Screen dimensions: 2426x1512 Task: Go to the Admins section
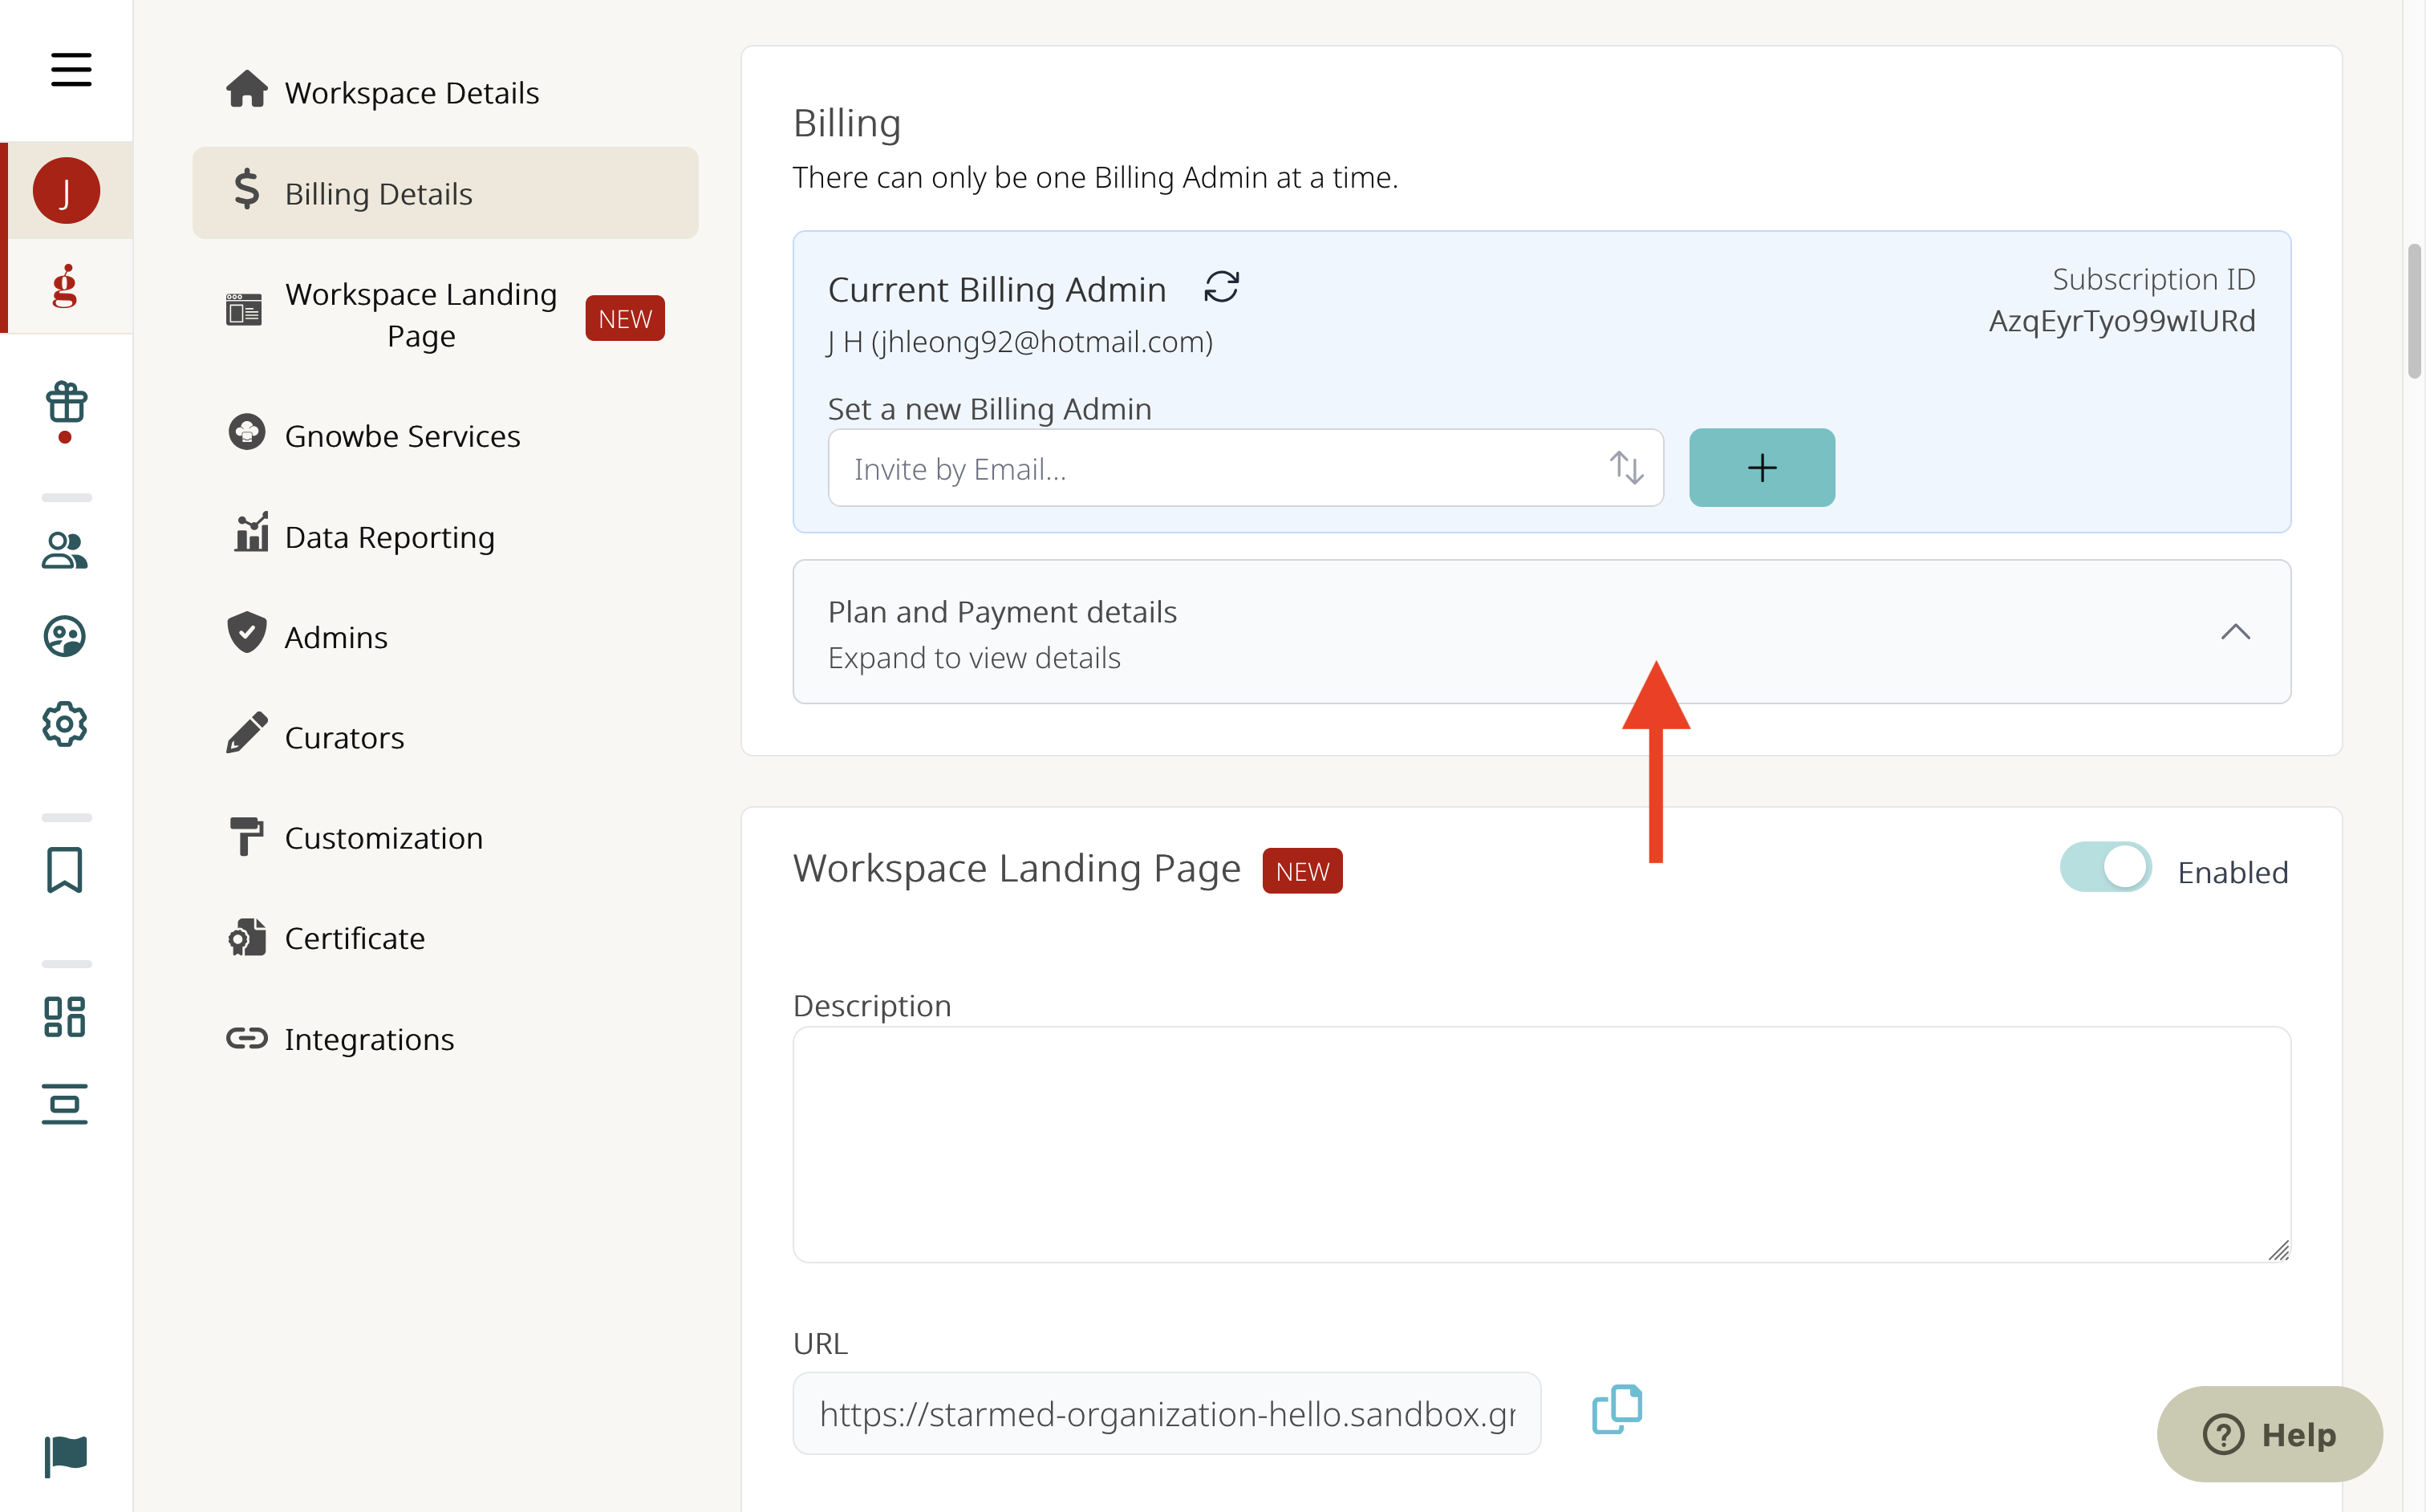pyautogui.click(x=446, y=637)
